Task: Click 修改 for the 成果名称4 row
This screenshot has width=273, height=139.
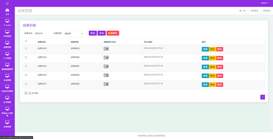Action: pos(212,58)
